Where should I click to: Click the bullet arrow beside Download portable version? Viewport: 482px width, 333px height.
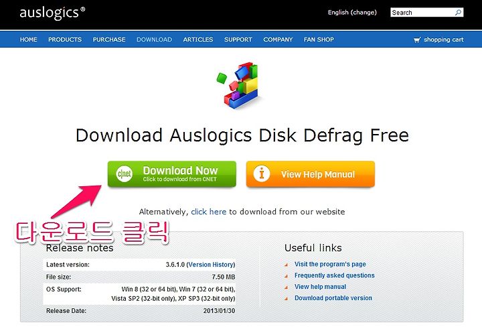(287, 298)
